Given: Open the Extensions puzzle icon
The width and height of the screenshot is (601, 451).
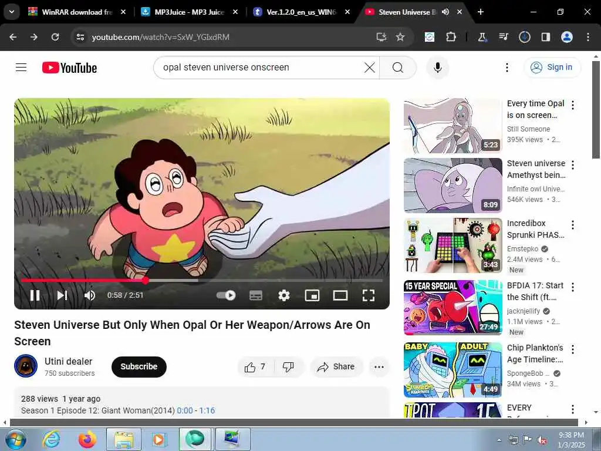Looking at the screenshot, I should 451,37.
